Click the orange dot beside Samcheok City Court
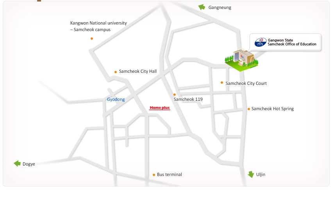Viewport: 332px width, 199px height. coord(222,83)
